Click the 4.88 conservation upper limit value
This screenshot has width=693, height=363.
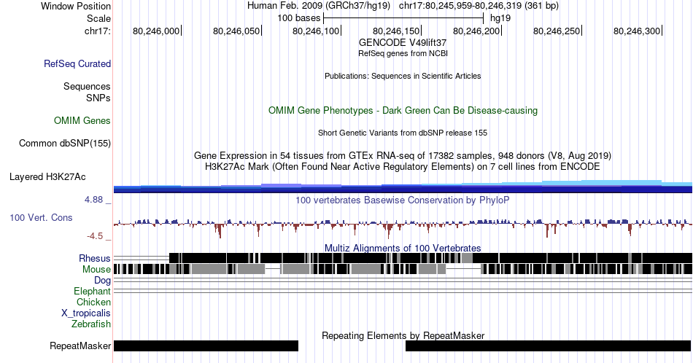point(93,200)
